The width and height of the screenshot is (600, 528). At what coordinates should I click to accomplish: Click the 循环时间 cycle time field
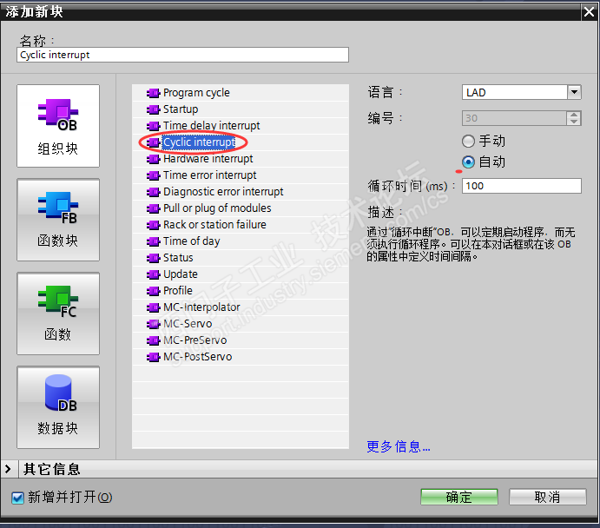click(522, 186)
